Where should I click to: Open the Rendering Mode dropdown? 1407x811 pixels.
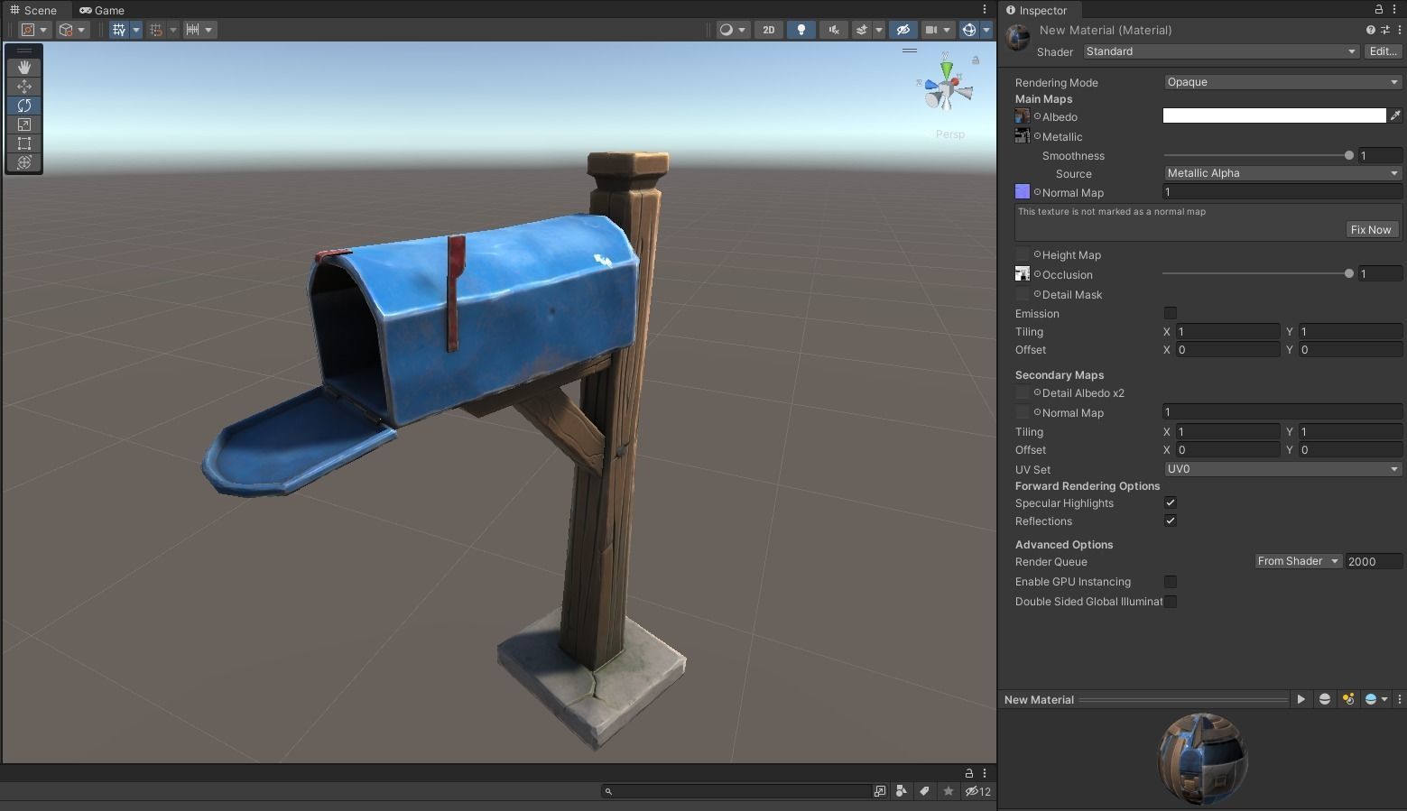[1282, 82]
